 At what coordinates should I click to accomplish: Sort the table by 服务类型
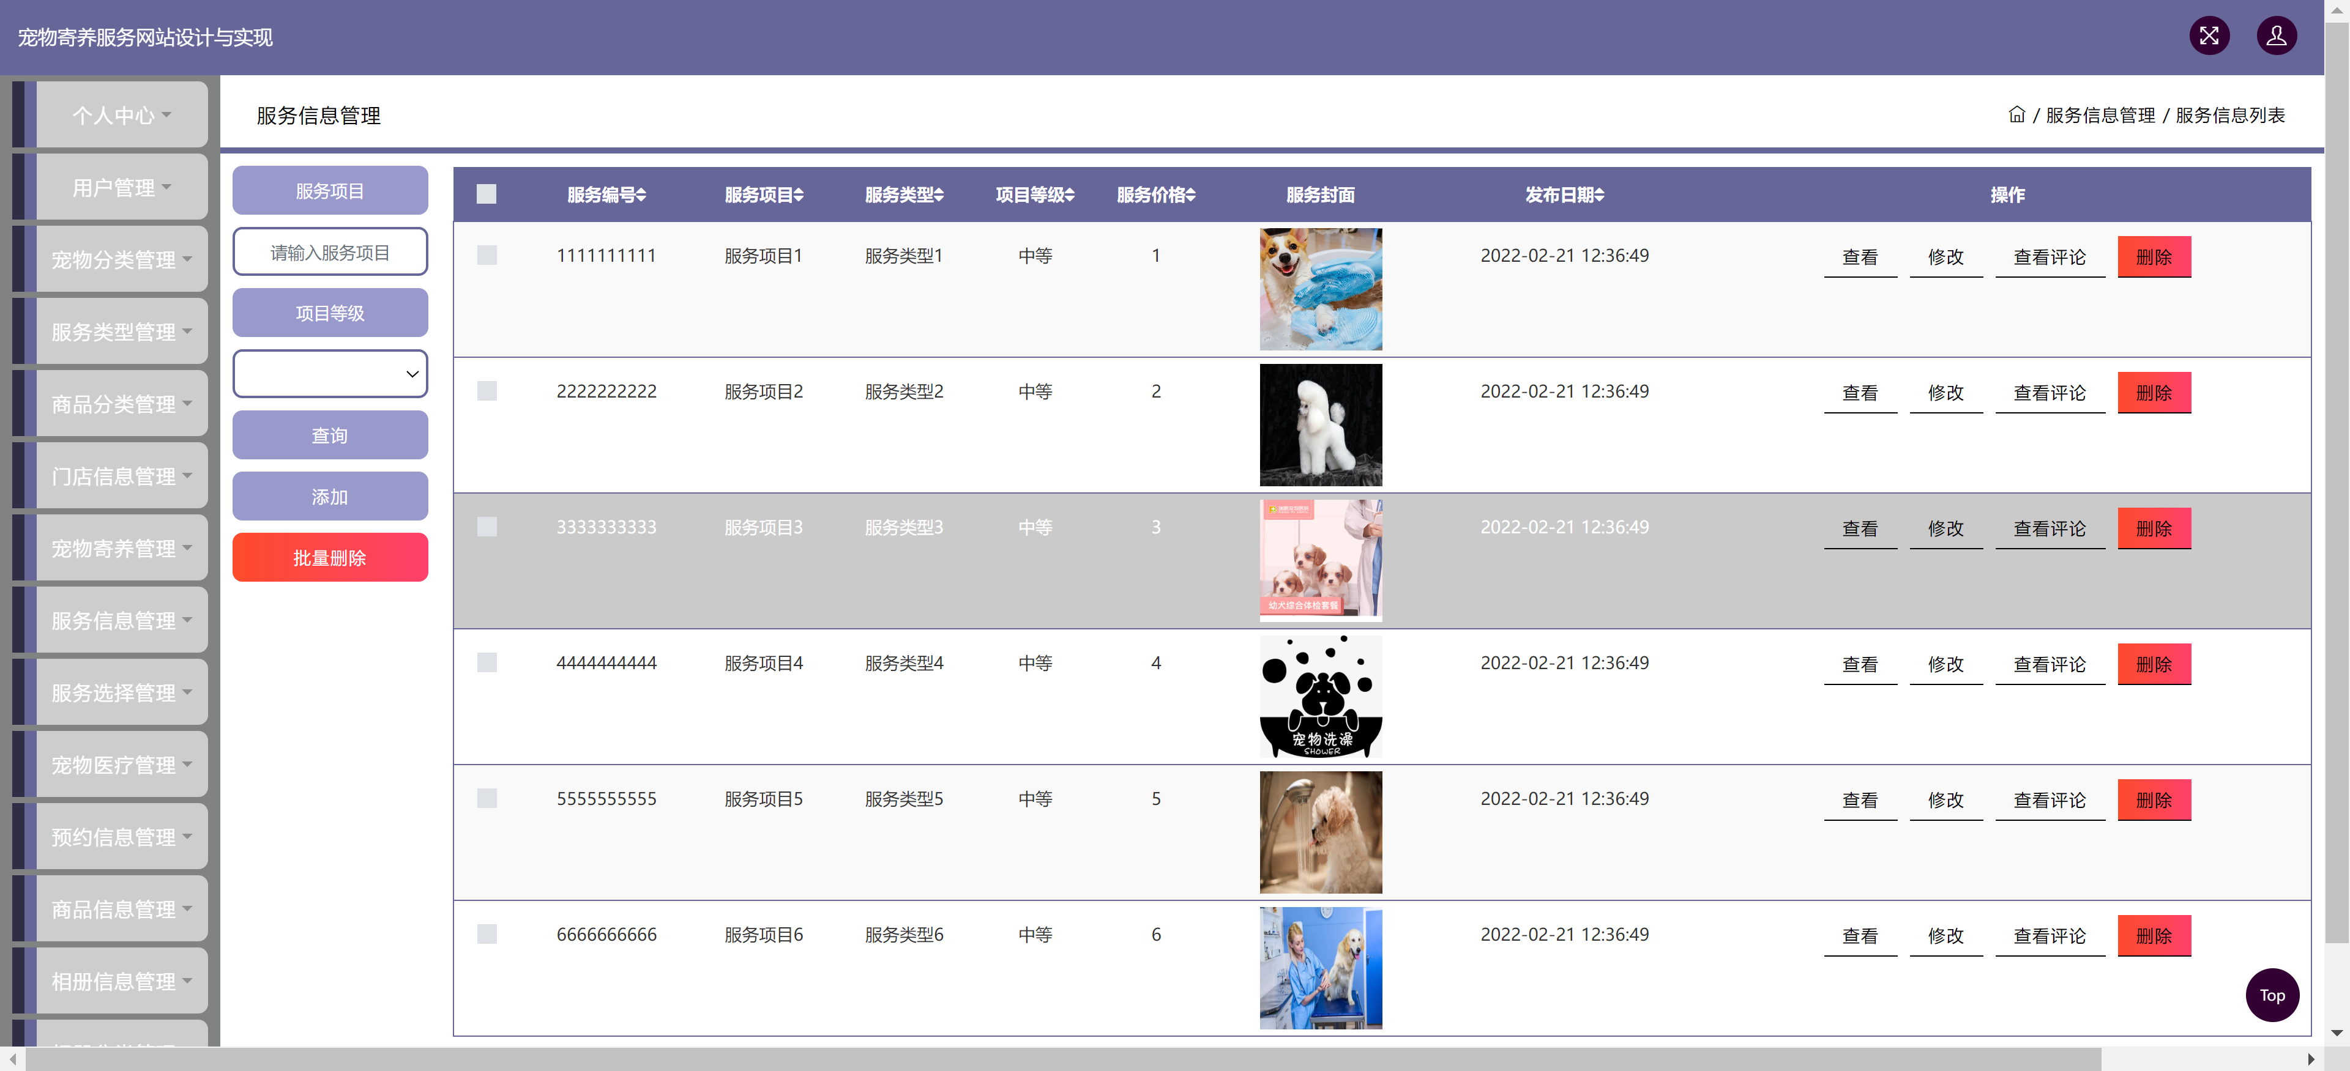click(x=902, y=194)
